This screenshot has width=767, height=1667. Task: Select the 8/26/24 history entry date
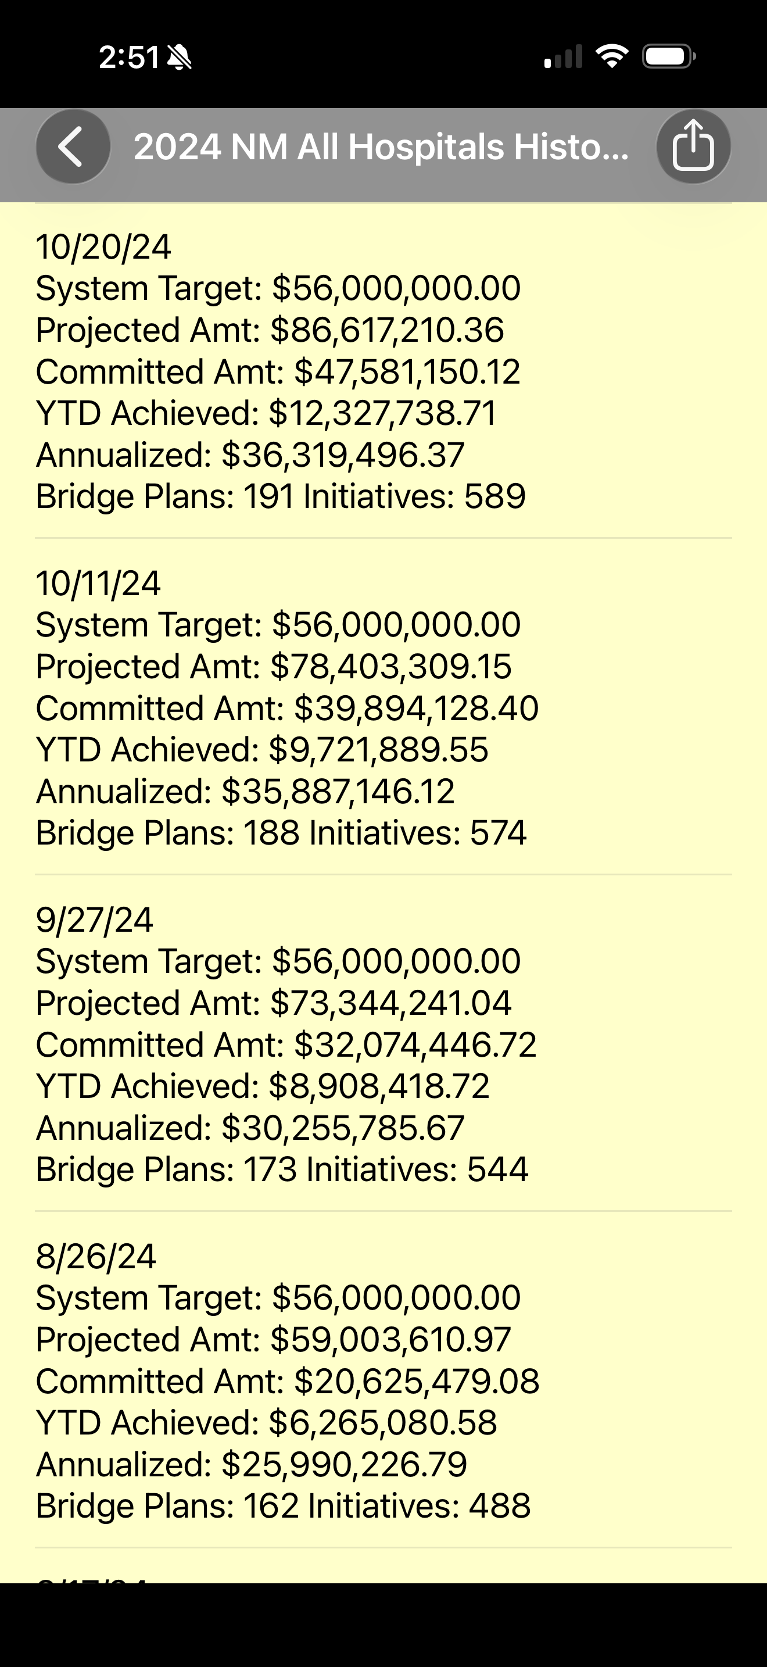click(96, 1256)
